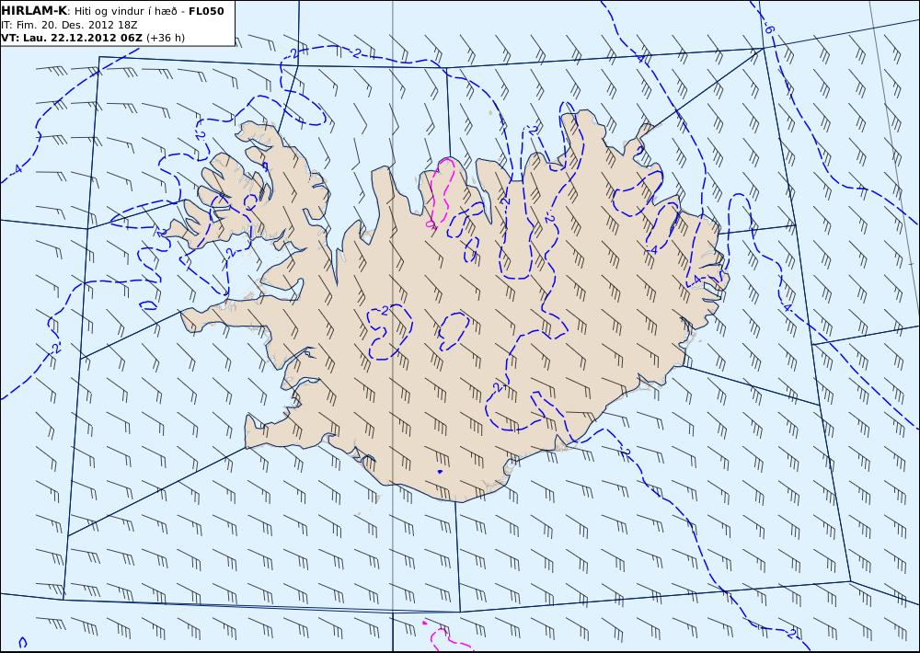Select the FL050 flight level label
Image resolution: width=920 pixels, height=653 pixels.
click(x=206, y=11)
